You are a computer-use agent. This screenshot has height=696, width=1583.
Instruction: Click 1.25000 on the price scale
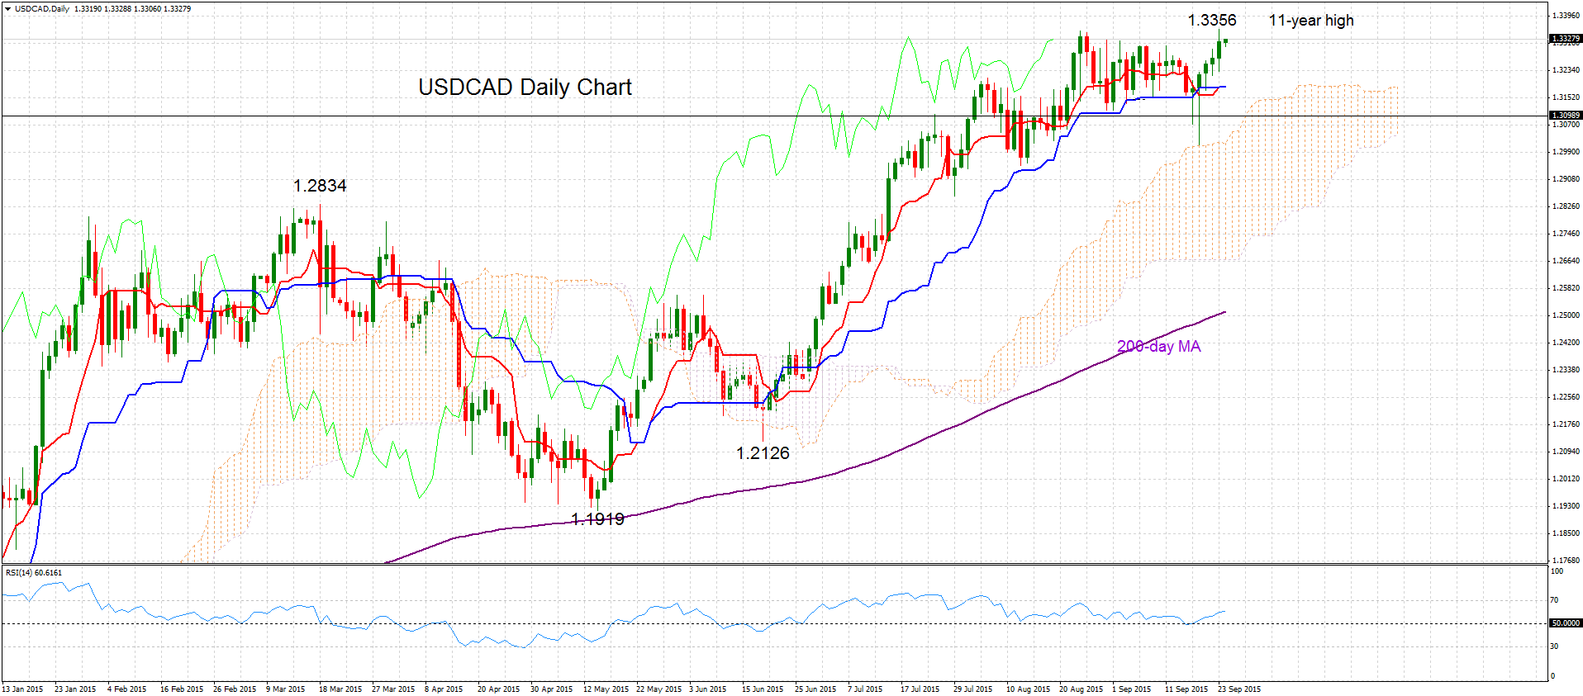[x=1566, y=315]
